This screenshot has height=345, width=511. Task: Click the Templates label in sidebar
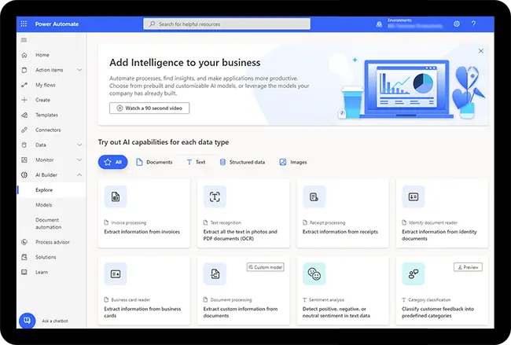[x=46, y=115]
